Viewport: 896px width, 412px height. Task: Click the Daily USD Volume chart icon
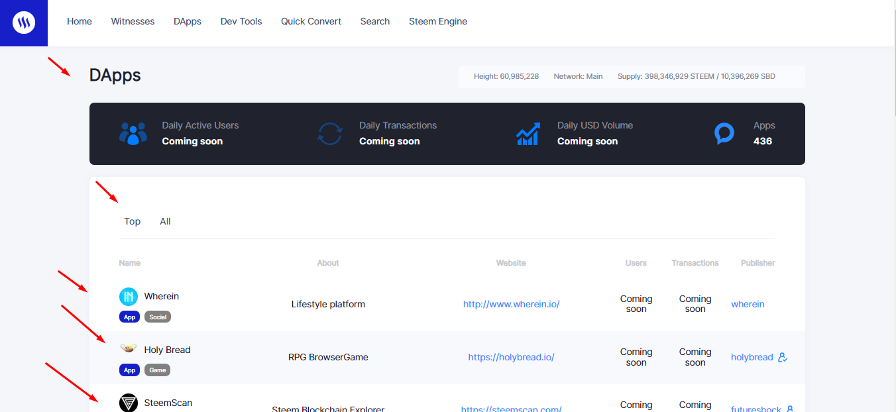pyautogui.click(x=528, y=133)
